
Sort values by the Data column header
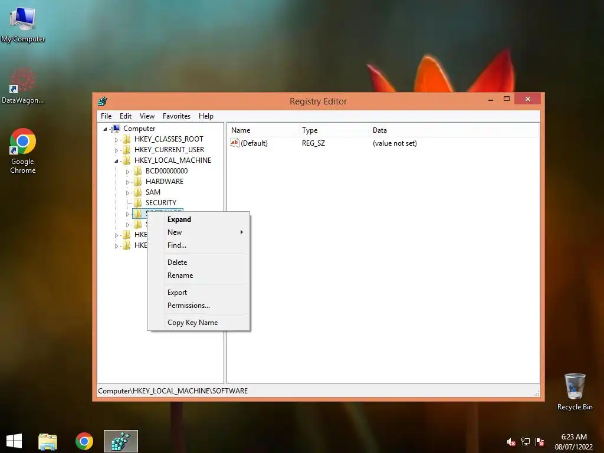(x=454, y=130)
